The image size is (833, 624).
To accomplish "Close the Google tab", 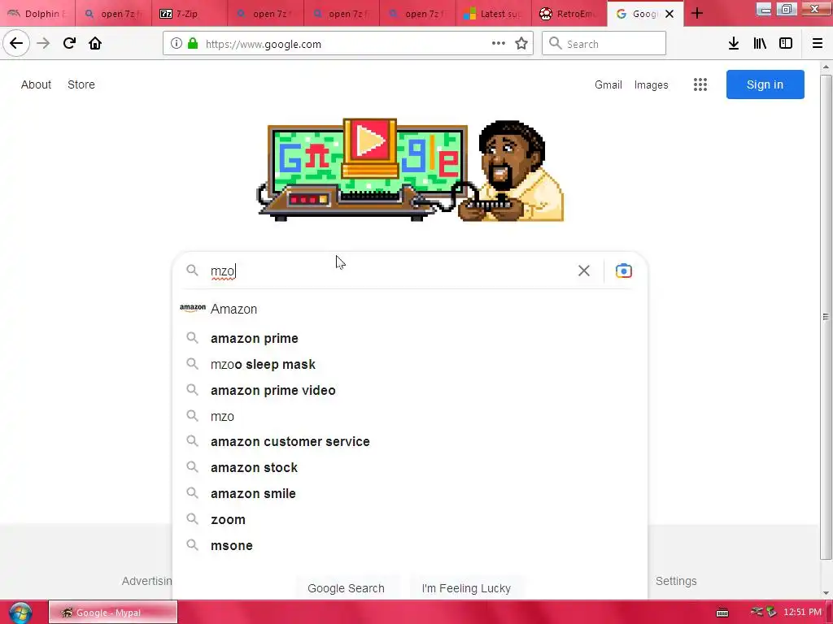I will pos(669,14).
